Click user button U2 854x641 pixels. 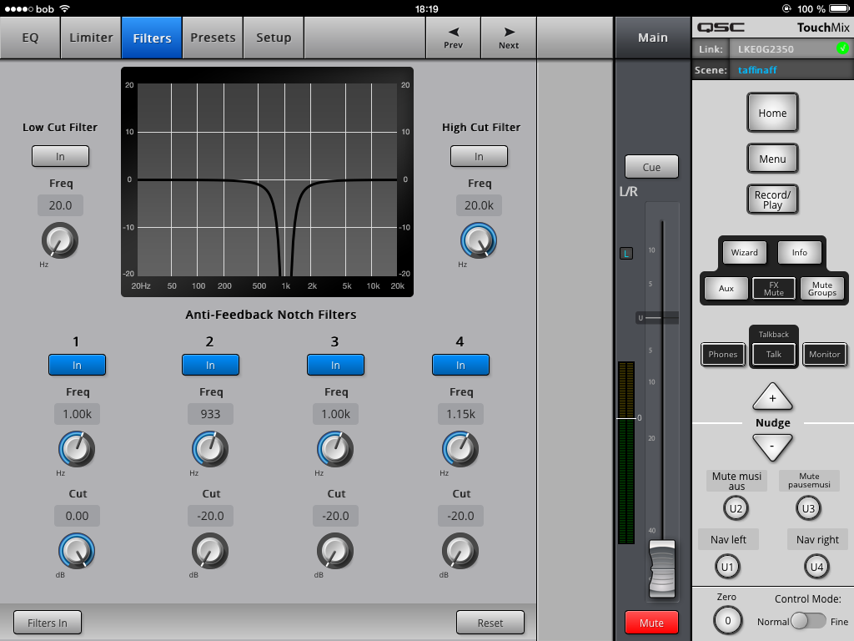tap(736, 508)
